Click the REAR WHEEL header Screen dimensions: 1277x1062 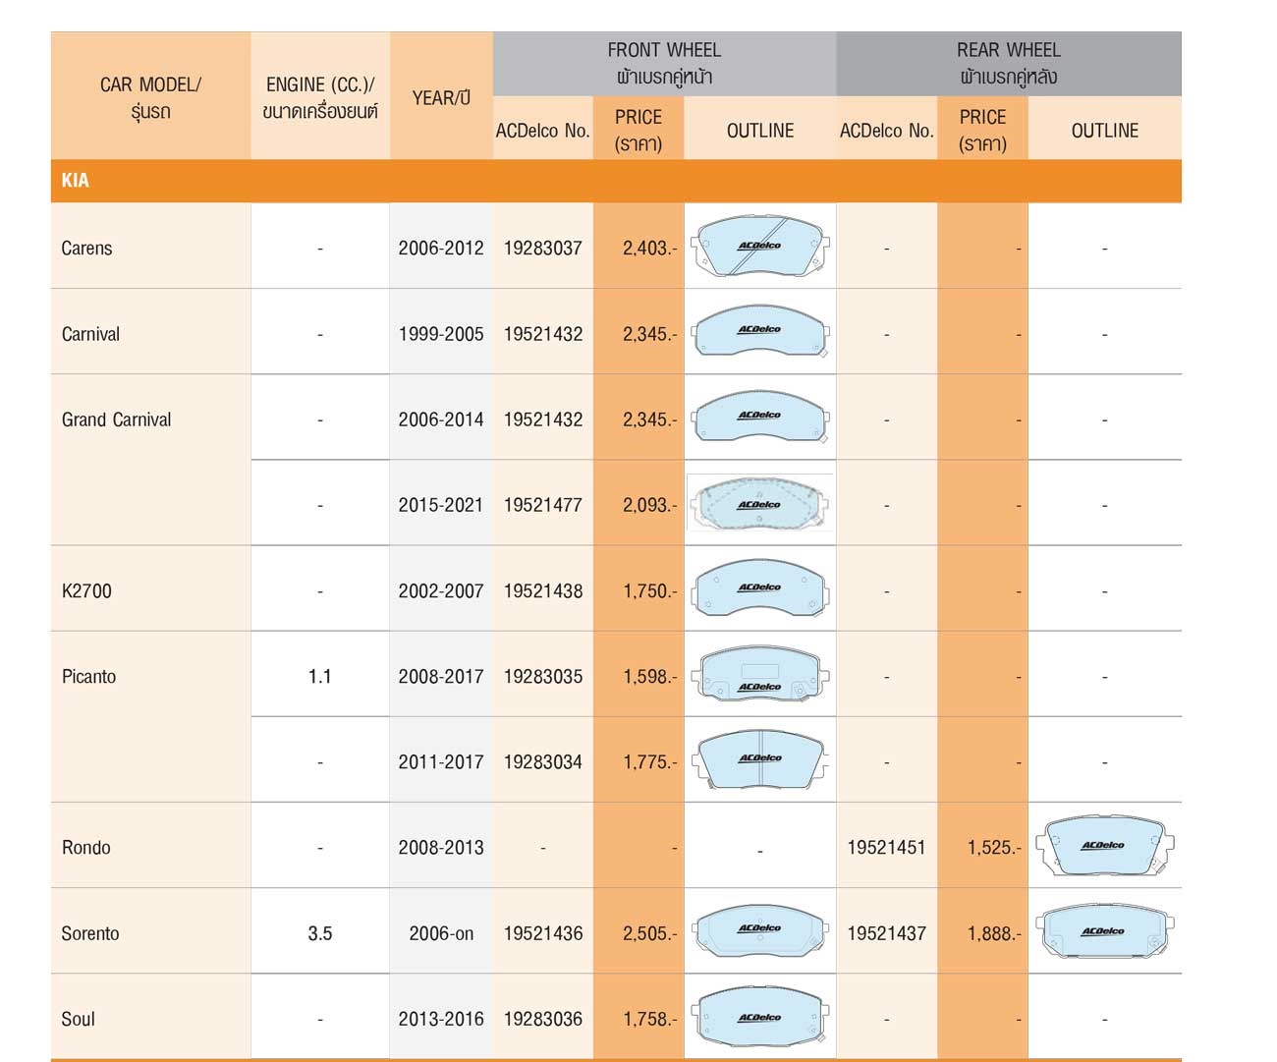[1009, 63]
